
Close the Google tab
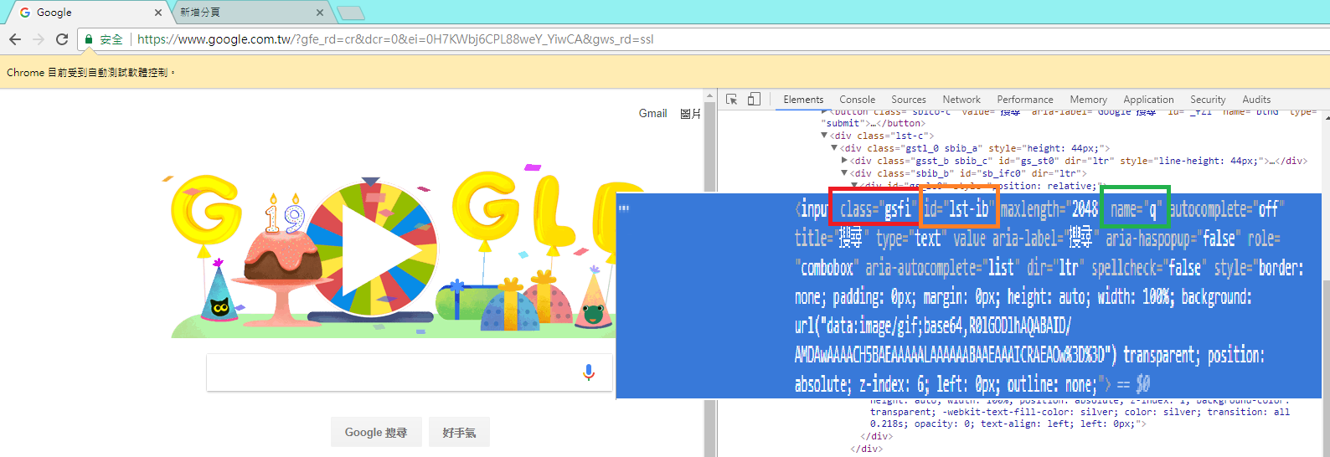pos(158,13)
